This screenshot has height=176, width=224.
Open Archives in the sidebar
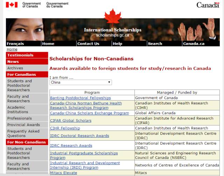pyautogui.click(x=27, y=68)
